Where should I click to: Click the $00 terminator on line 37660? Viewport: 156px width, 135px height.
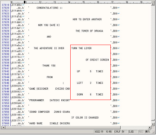[115, 123]
